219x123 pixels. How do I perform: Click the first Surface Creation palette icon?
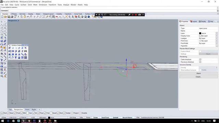pos(10,48)
